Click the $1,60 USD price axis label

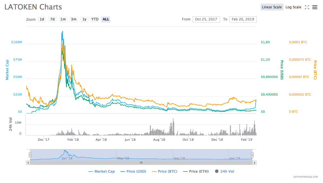point(265,42)
